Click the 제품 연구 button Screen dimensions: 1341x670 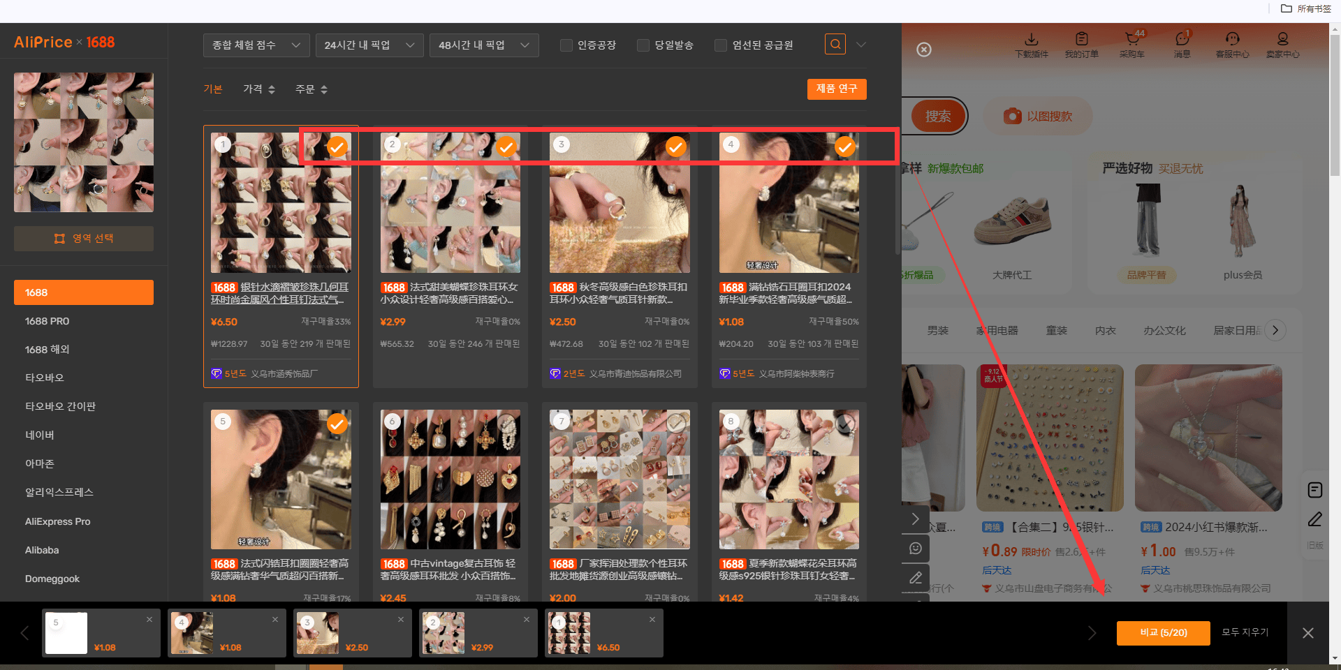point(837,89)
